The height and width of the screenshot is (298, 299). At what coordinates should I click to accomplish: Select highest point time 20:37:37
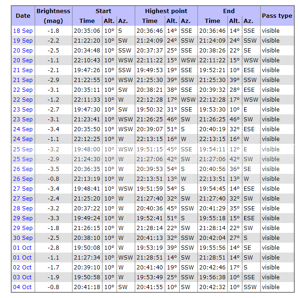coord(150,51)
